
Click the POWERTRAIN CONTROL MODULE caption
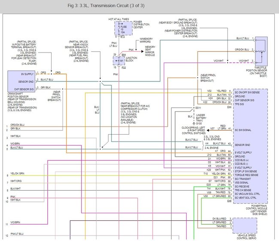coord(256,210)
